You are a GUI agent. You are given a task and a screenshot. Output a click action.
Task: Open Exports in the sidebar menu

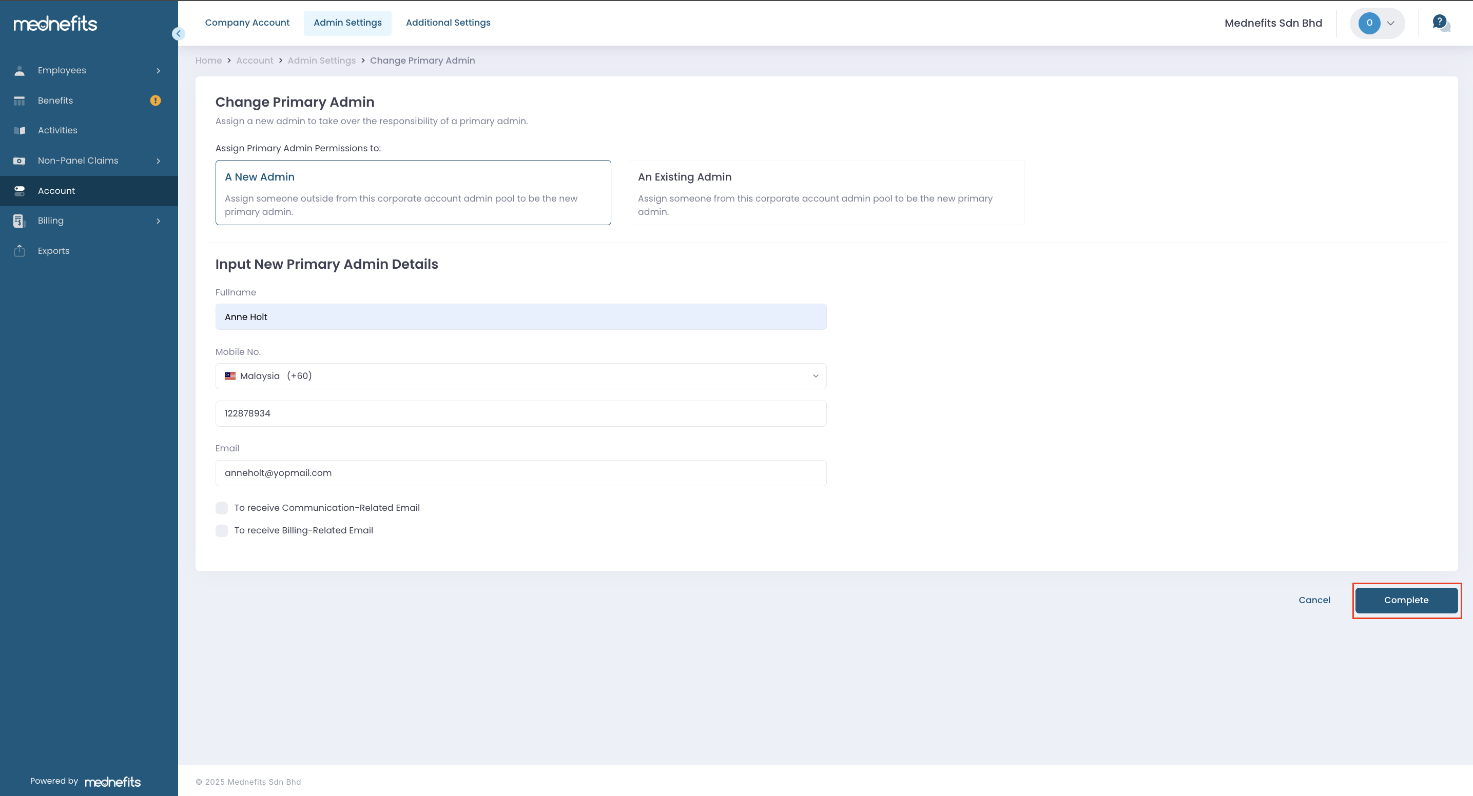pos(89,250)
